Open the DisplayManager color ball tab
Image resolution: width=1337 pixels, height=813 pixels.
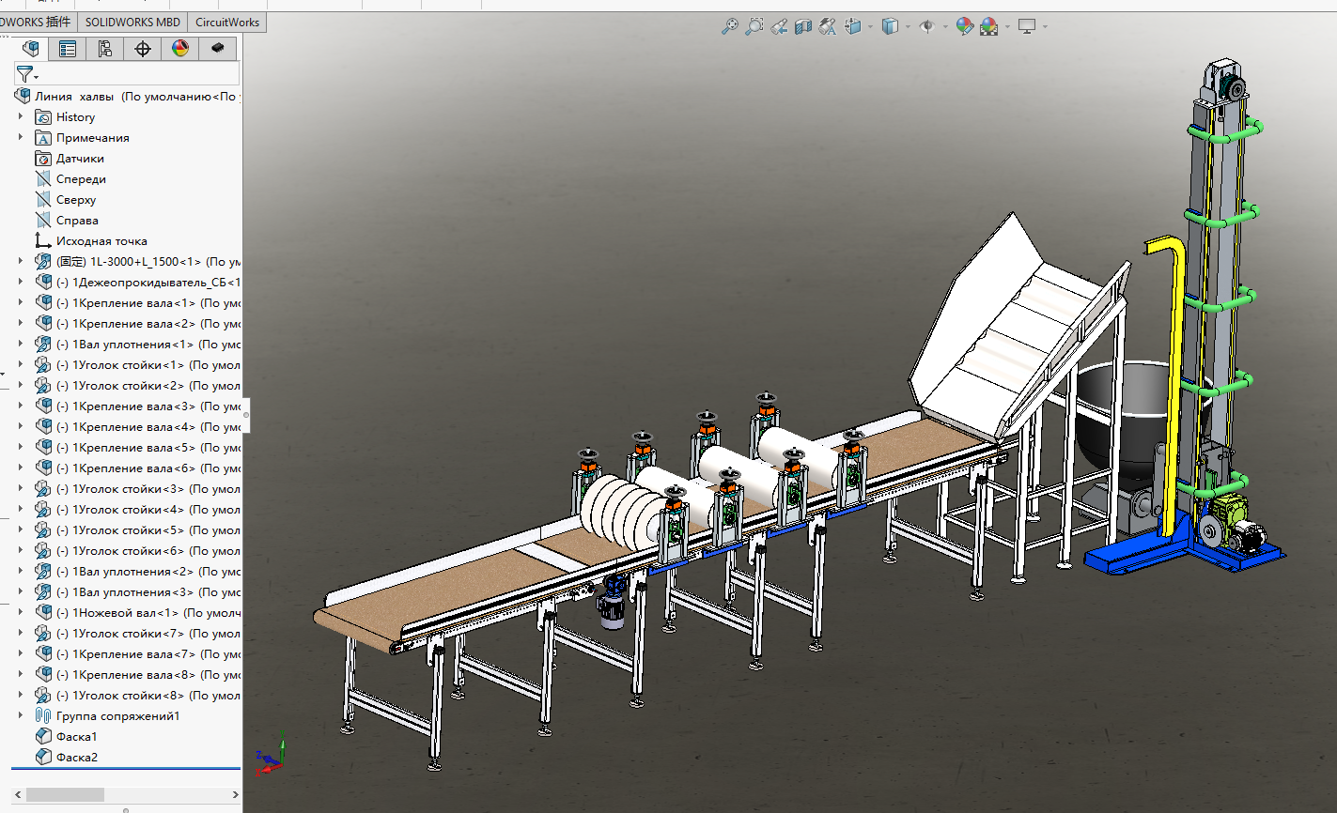[x=180, y=48]
